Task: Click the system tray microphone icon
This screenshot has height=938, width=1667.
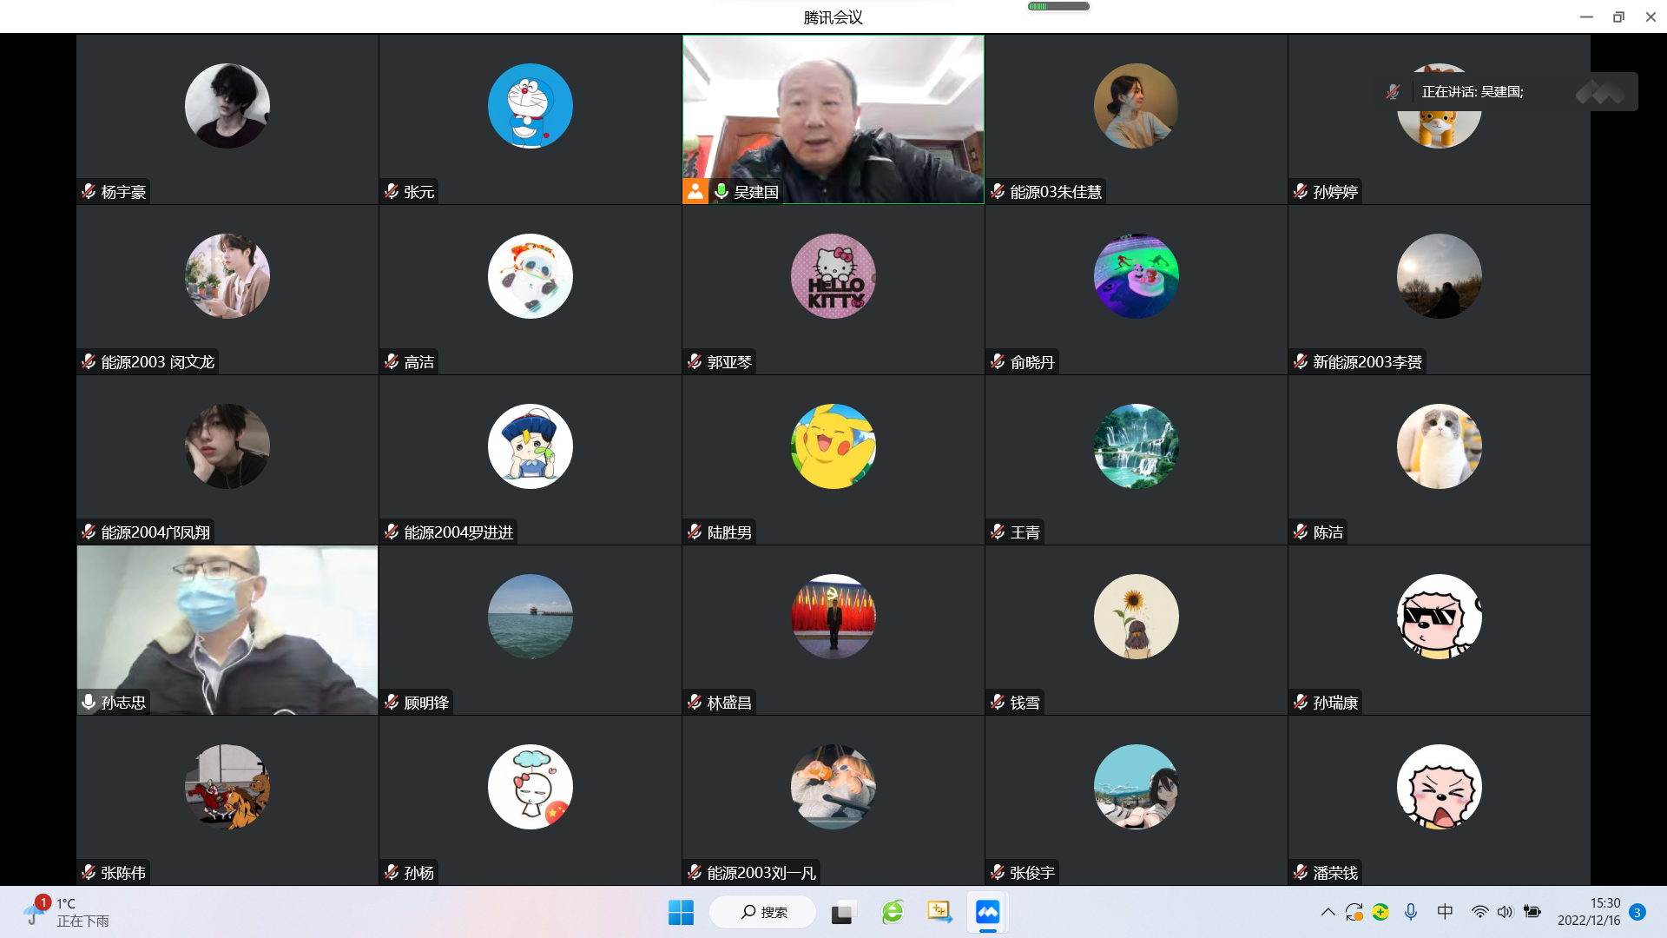Action: [1411, 912]
